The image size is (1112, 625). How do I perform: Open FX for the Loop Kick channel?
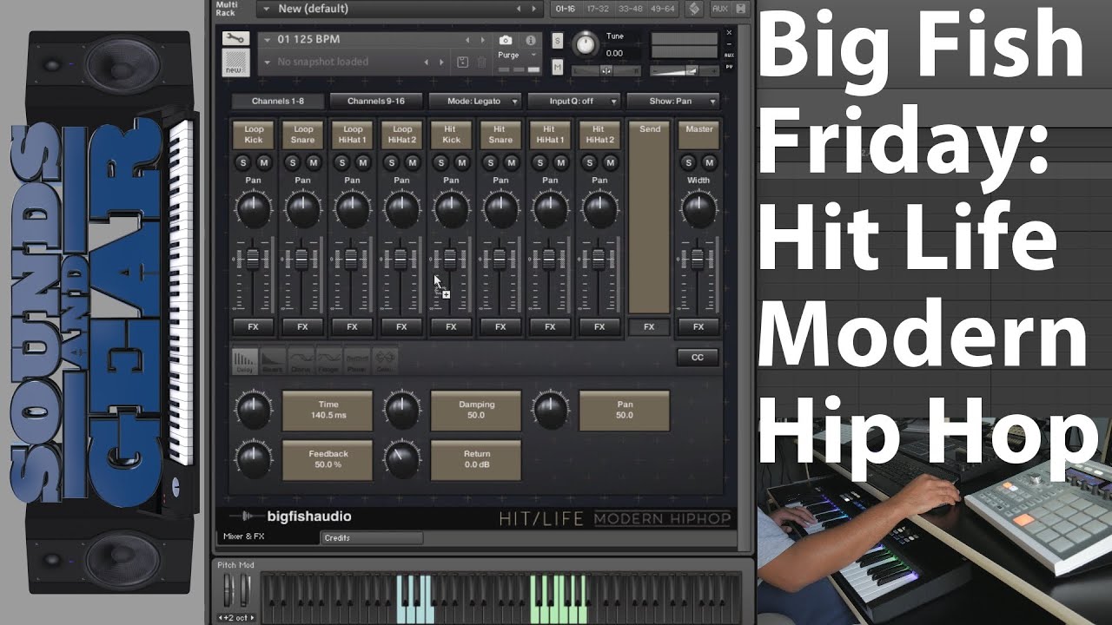(253, 327)
